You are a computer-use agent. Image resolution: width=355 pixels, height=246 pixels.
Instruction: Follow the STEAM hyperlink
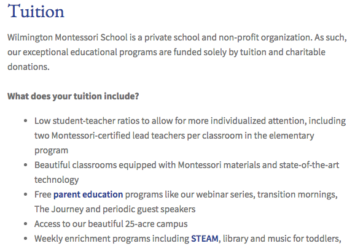pos(205,239)
